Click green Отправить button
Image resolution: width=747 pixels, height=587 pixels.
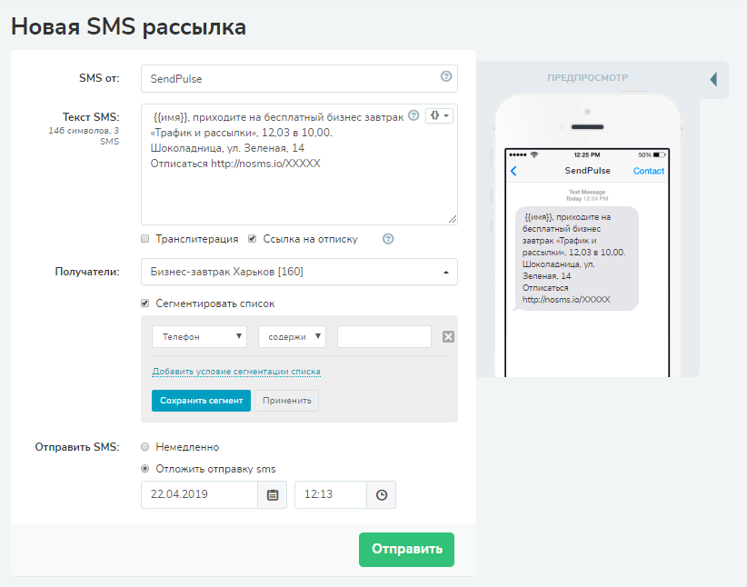pos(406,550)
